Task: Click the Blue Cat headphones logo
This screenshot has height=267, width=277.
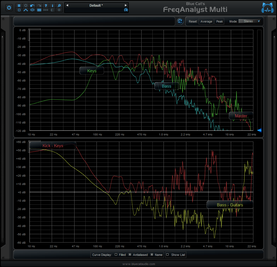Action: point(267,8)
